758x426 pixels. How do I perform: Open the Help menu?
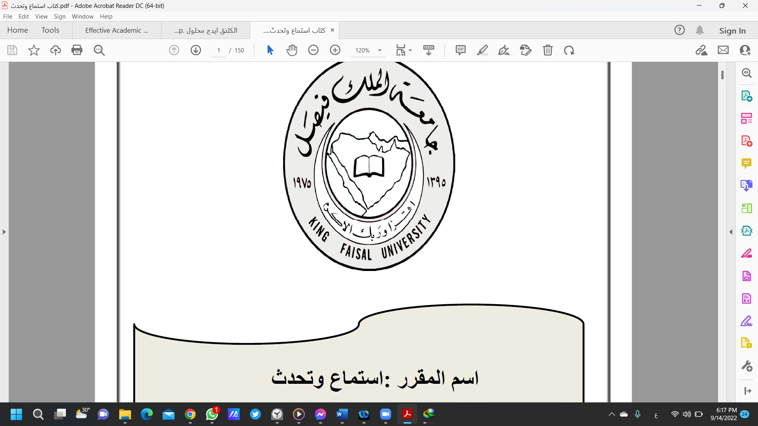tap(106, 16)
